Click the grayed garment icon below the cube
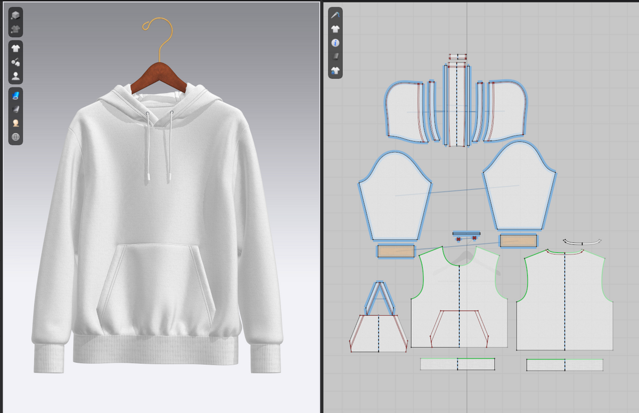 pos(15,28)
